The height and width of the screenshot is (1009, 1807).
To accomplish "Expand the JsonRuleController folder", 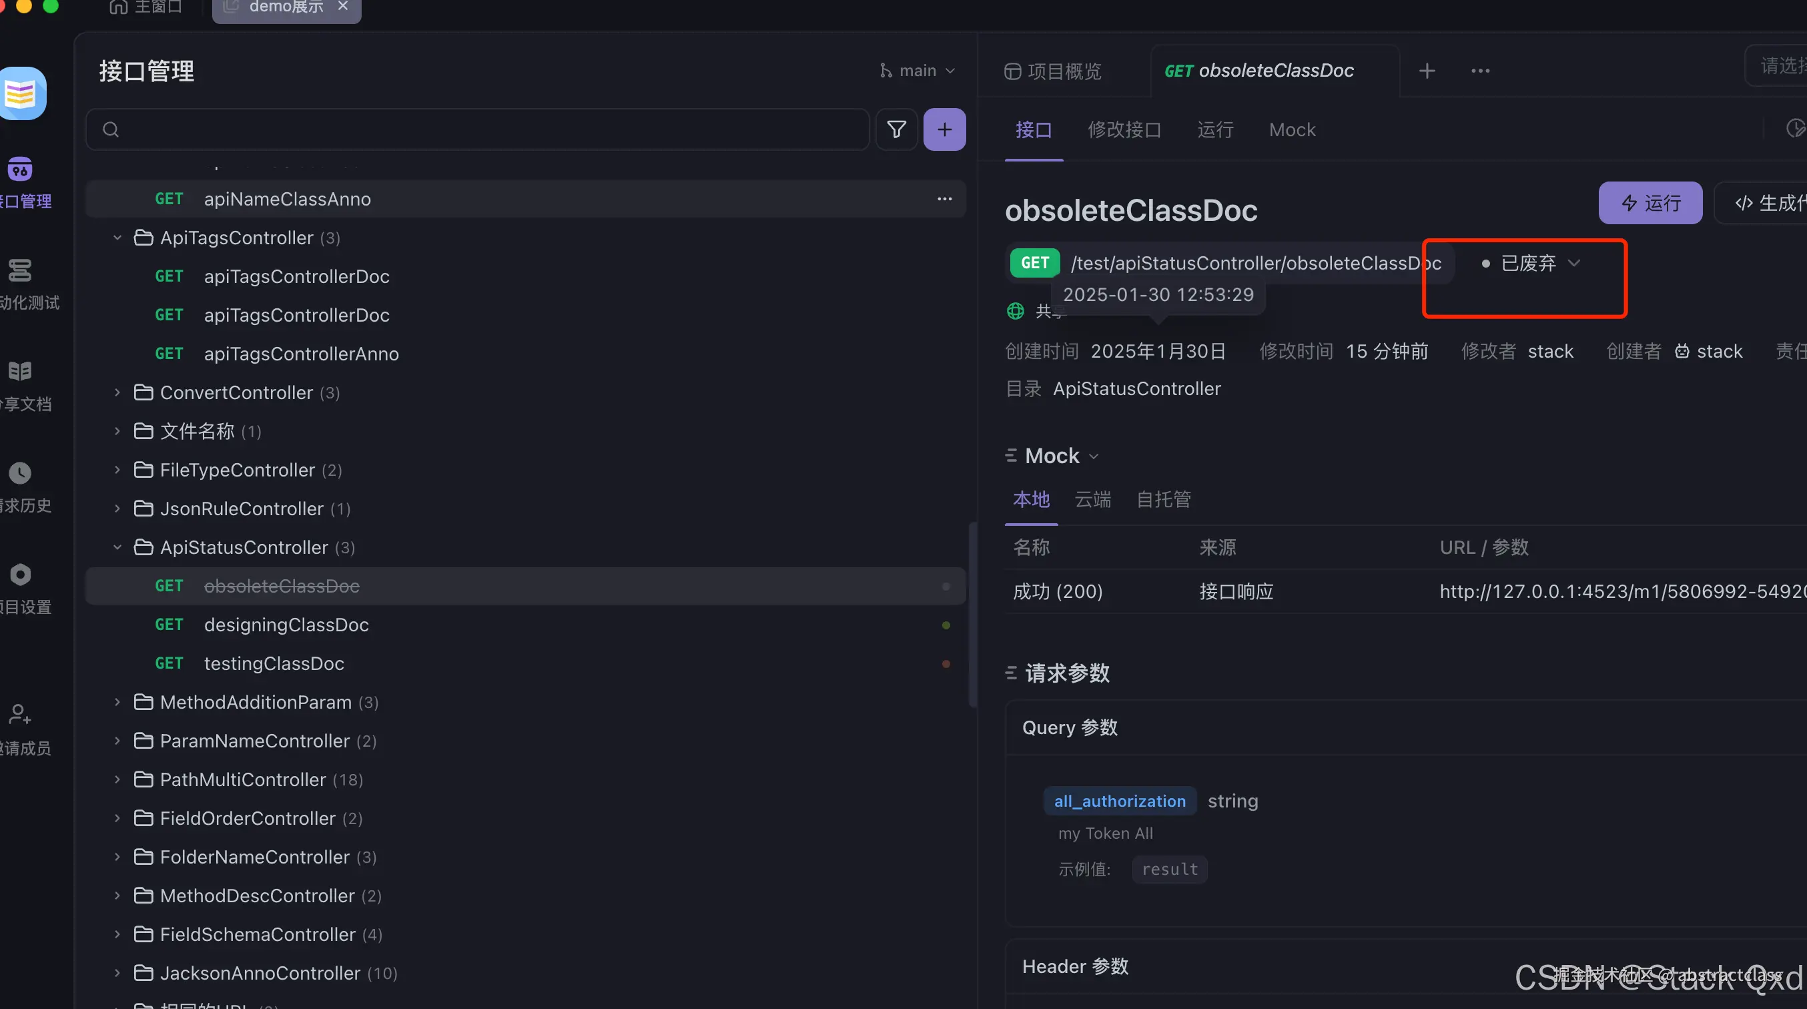I will [x=117, y=509].
